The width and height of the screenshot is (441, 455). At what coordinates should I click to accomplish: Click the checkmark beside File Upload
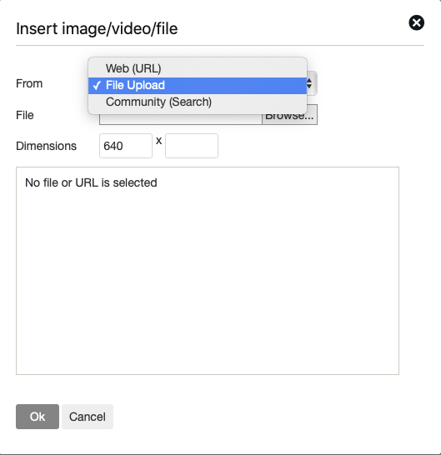pyautogui.click(x=97, y=86)
